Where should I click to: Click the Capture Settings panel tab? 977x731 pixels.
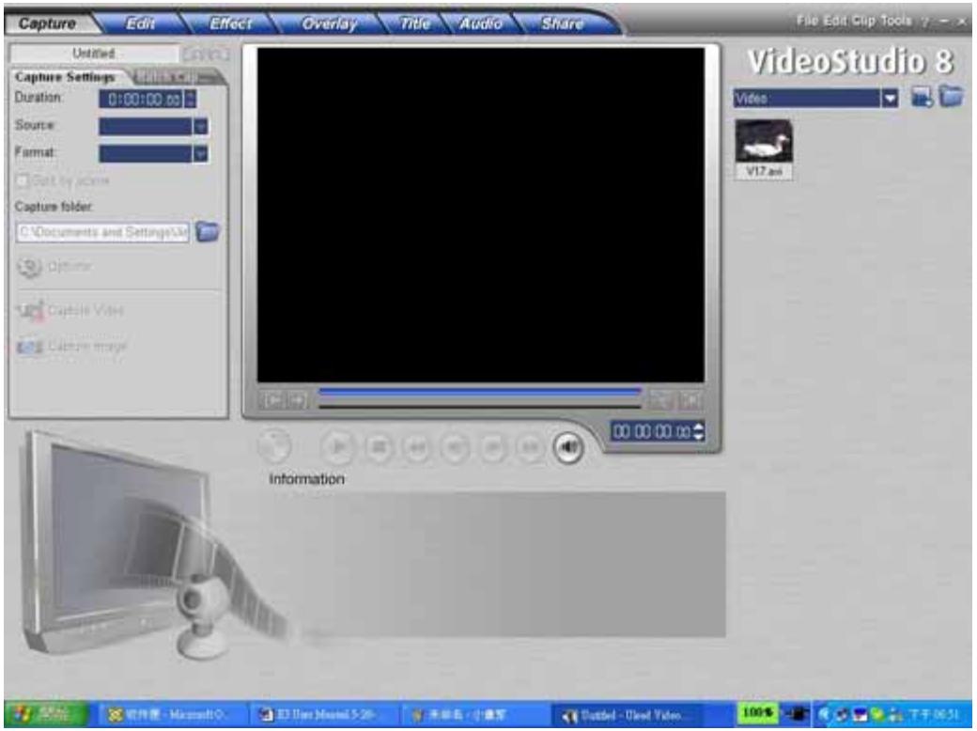66,77
